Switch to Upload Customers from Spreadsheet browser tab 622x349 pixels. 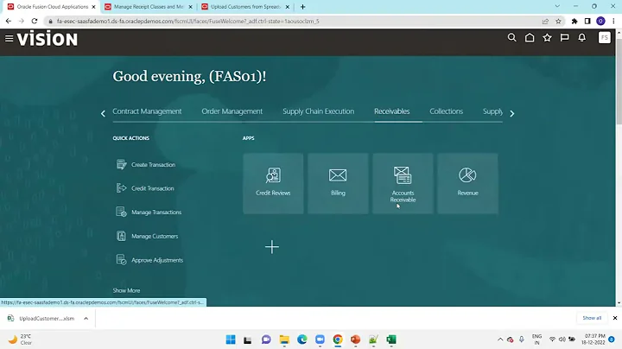tap(245, 7)
